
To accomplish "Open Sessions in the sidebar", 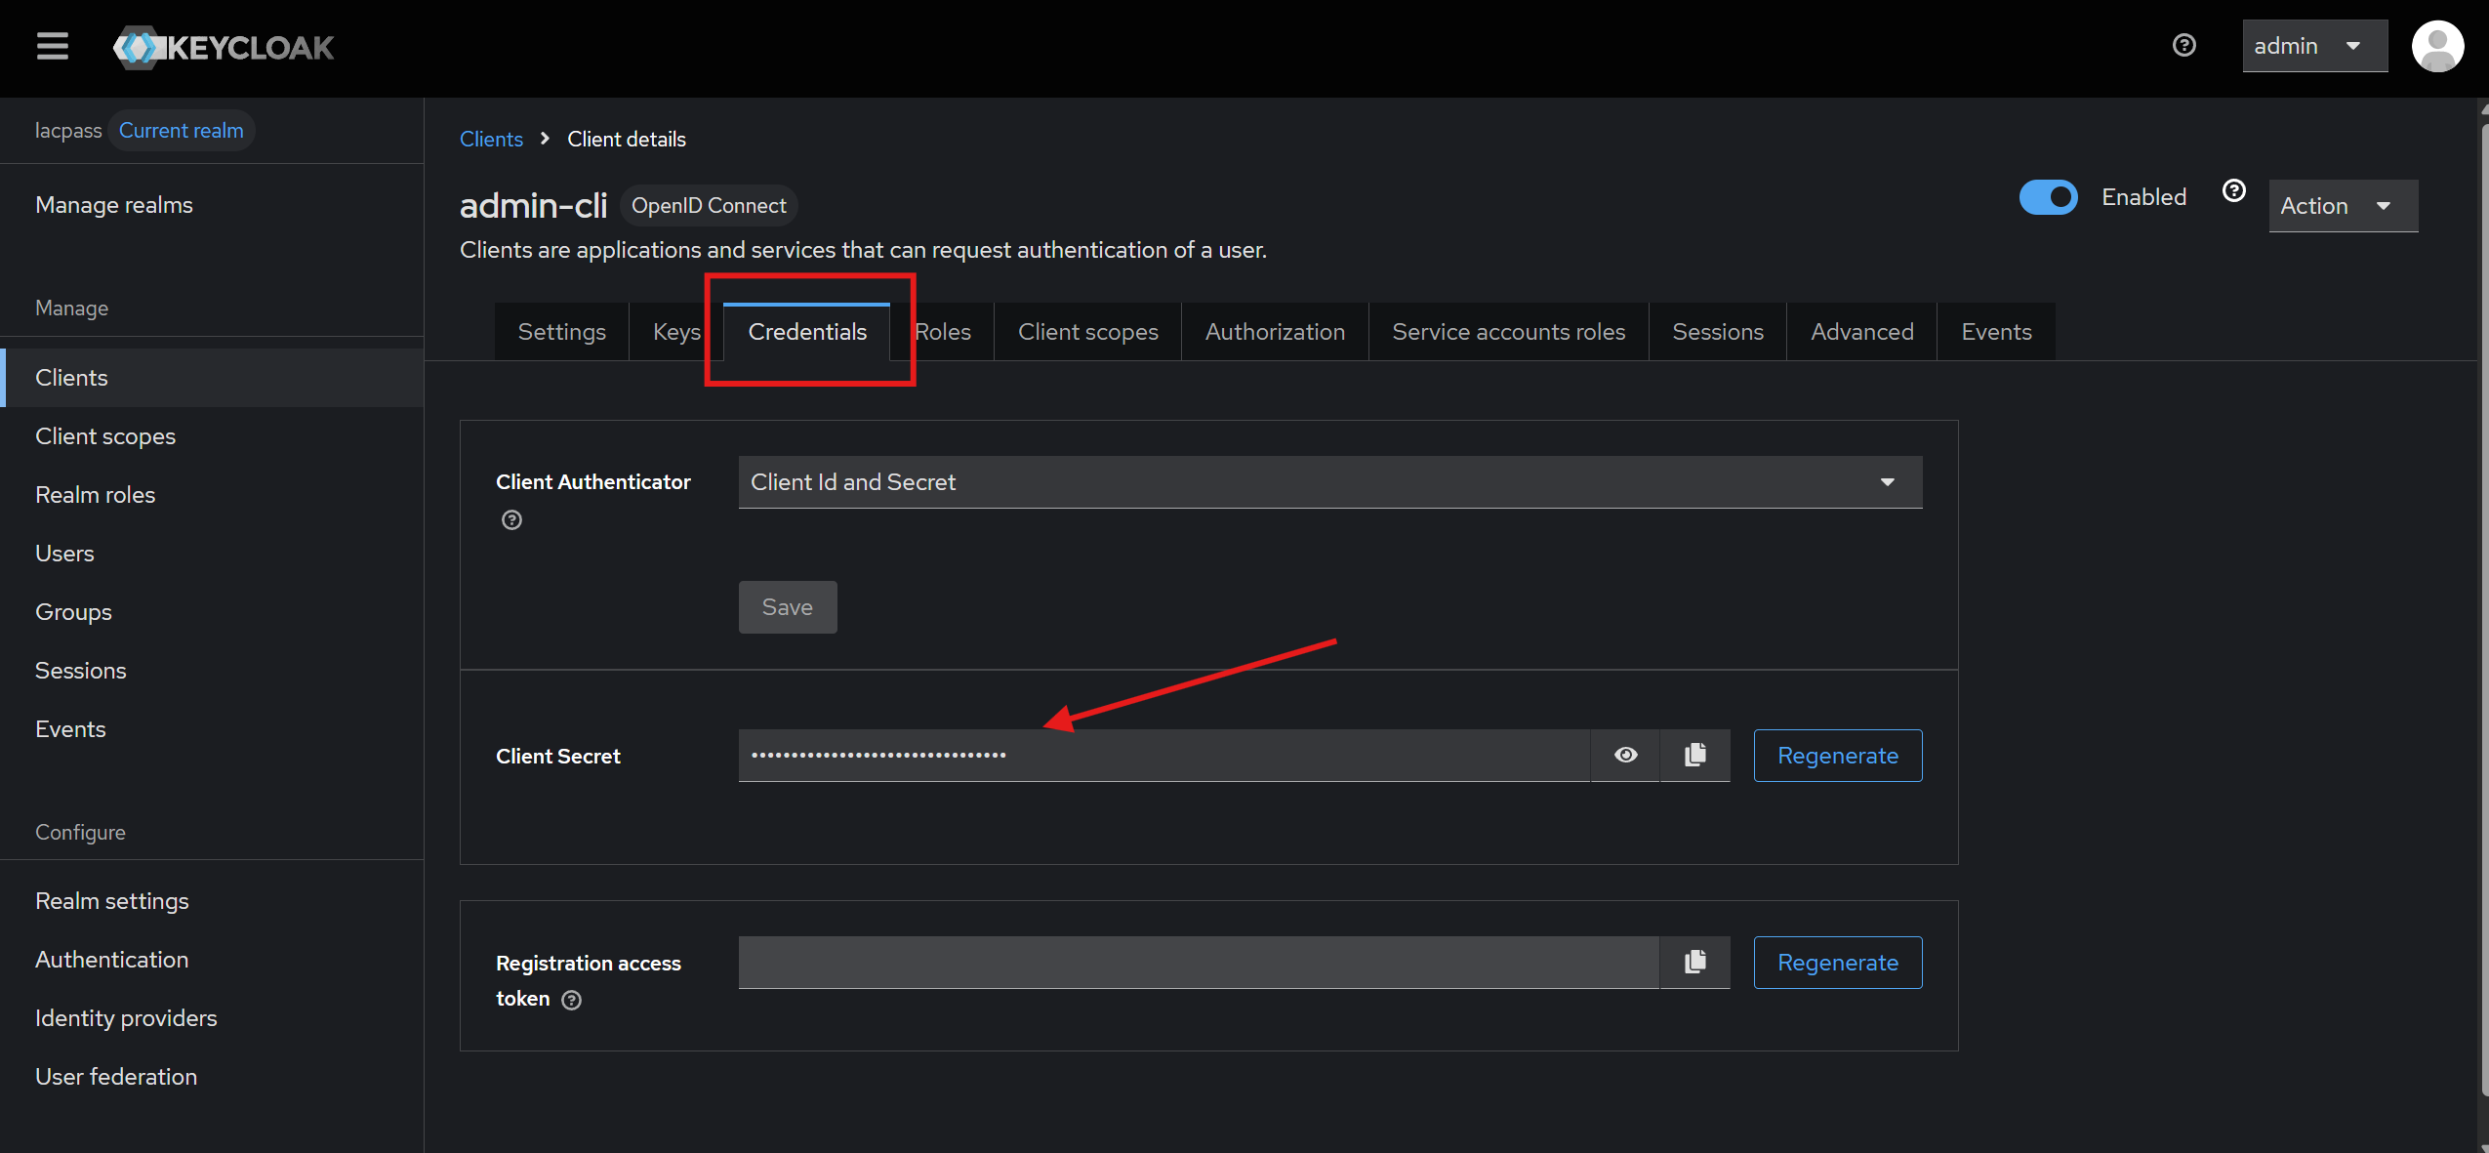I will coord(212,671).
